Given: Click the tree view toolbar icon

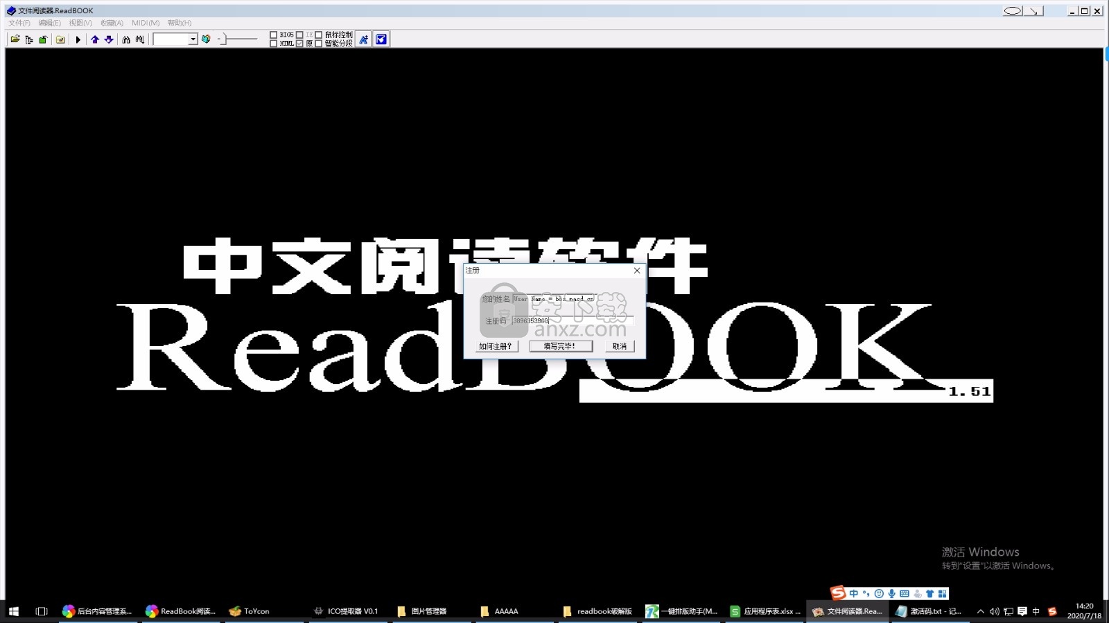Looking at the screenshot, I should 29,39.
